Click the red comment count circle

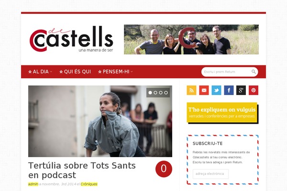(164, 169)
